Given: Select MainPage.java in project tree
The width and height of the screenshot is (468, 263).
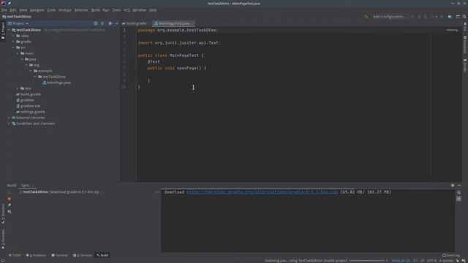Looking at the screenshot, I should (56, 83).
